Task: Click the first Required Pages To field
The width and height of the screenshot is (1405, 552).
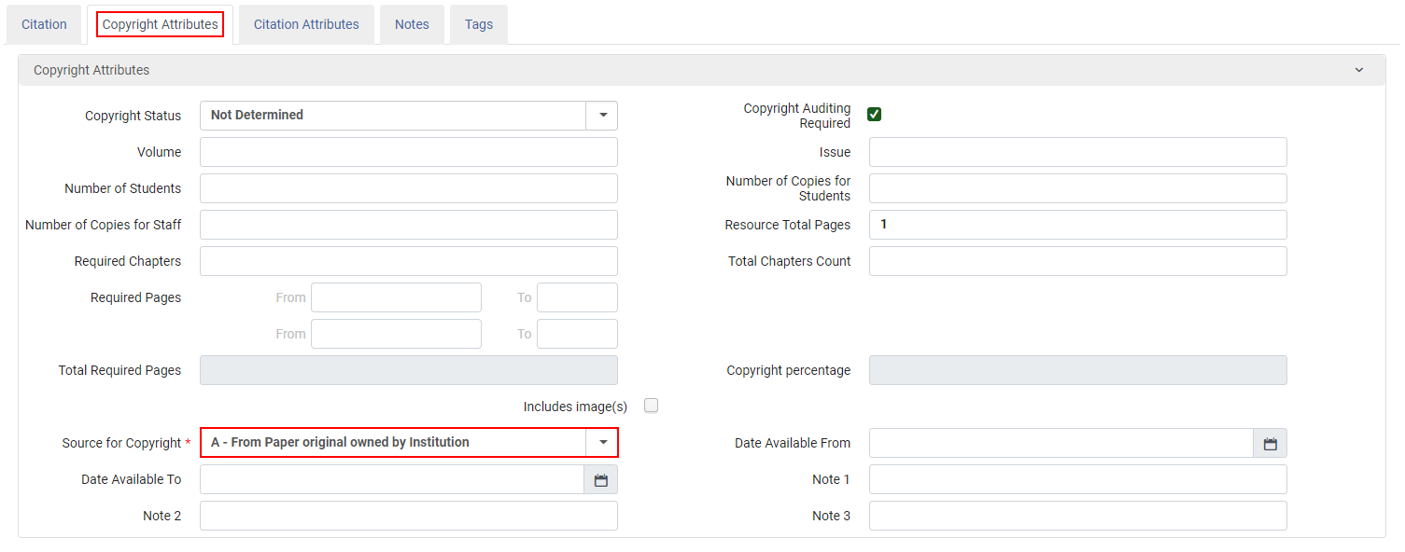Action: (577, 297)
